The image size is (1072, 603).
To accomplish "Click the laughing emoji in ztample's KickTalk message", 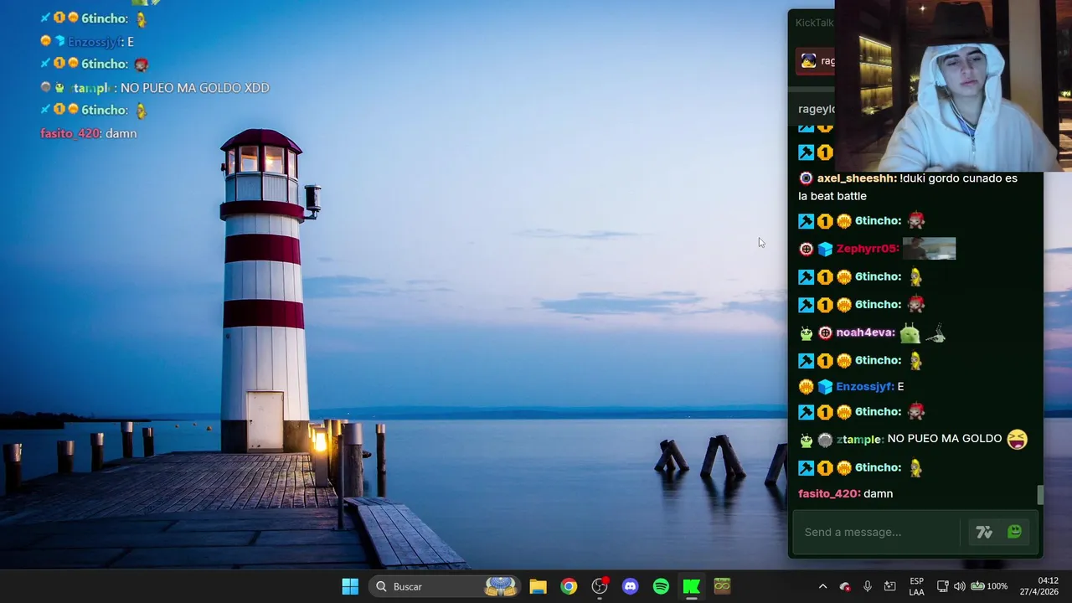I will [1017, 439].
